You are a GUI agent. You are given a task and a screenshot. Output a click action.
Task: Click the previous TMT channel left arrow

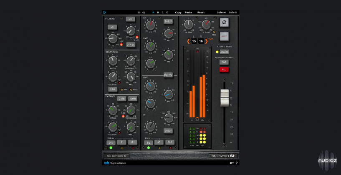point(188,41)
